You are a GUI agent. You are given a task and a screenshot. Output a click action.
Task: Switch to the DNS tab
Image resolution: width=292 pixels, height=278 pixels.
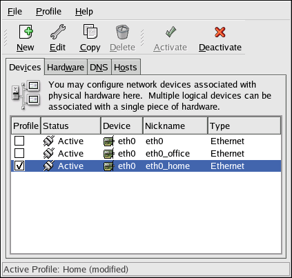click(99, 67)
